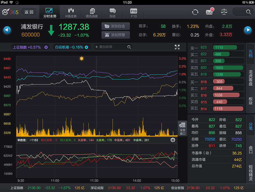Click the 跌停 value 745

click(x=239, y=146)
